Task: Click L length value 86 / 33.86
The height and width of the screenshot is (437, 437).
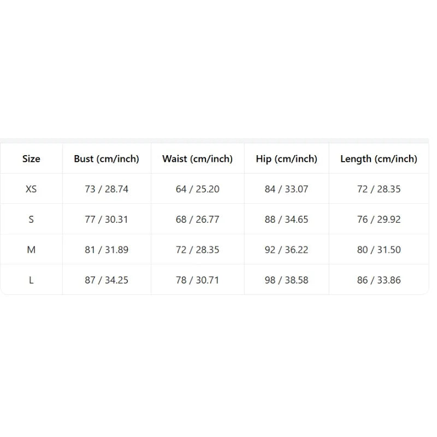Action: tap(379, 280)
